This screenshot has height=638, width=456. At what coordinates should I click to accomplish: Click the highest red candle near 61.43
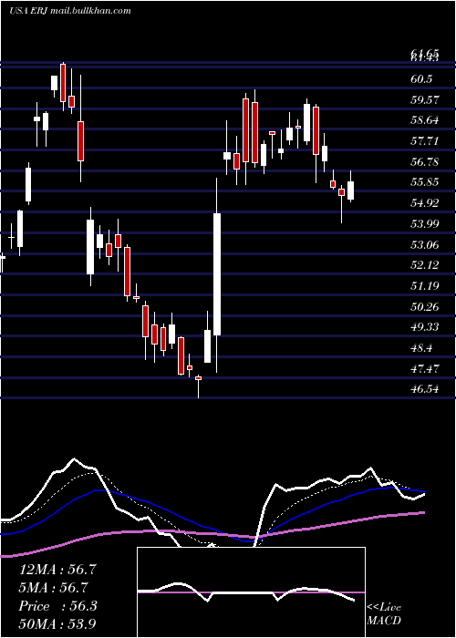(63, 83)
